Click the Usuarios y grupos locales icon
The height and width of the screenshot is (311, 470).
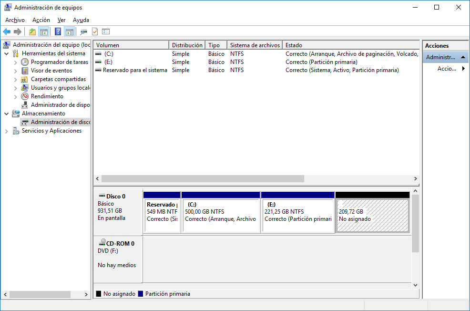[x=25, y=88]
